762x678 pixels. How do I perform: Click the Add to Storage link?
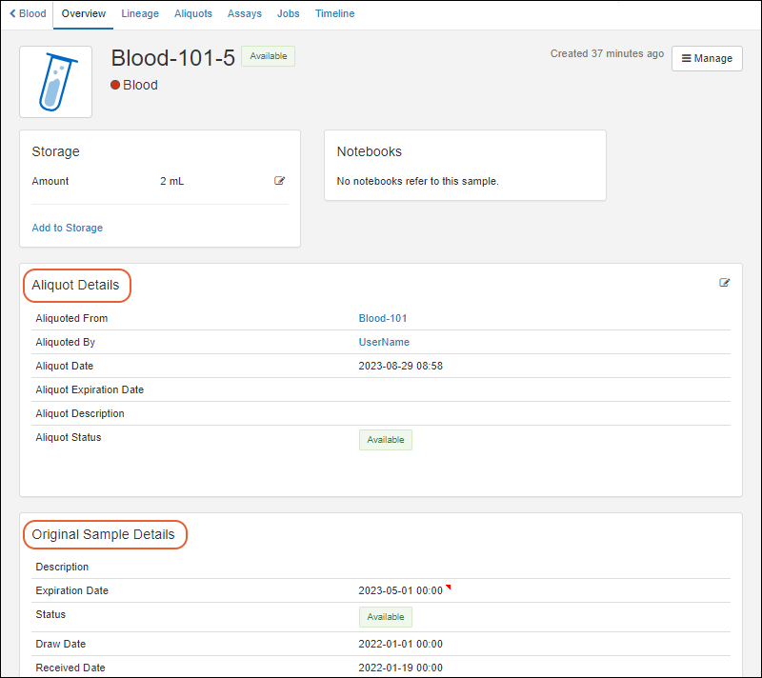pos(67,228)
